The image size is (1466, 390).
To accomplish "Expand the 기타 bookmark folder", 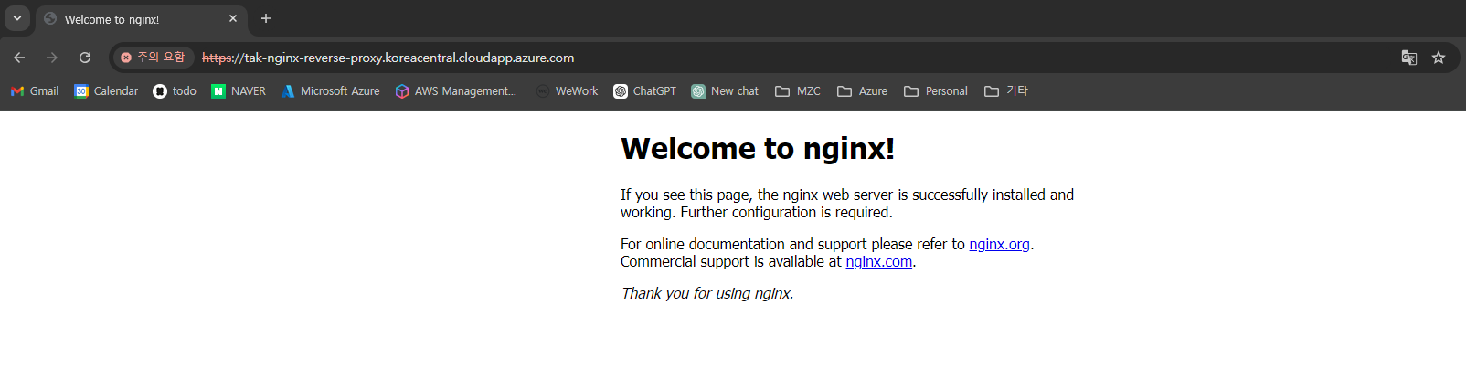I will 1006,91.
